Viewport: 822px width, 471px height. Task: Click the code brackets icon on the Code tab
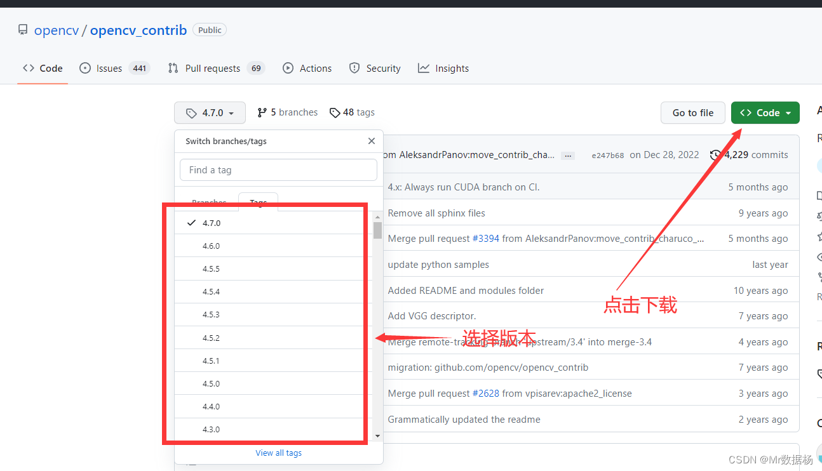tap(28, 67)
